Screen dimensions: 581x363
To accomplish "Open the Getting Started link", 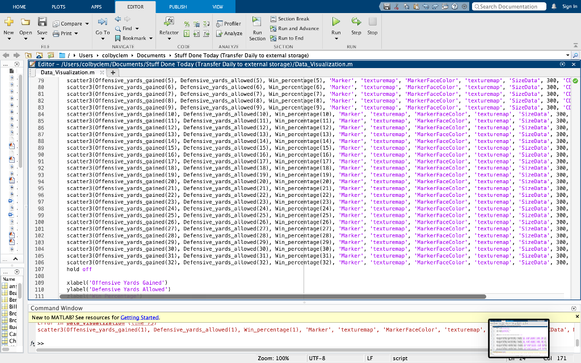I will point(140,318).
